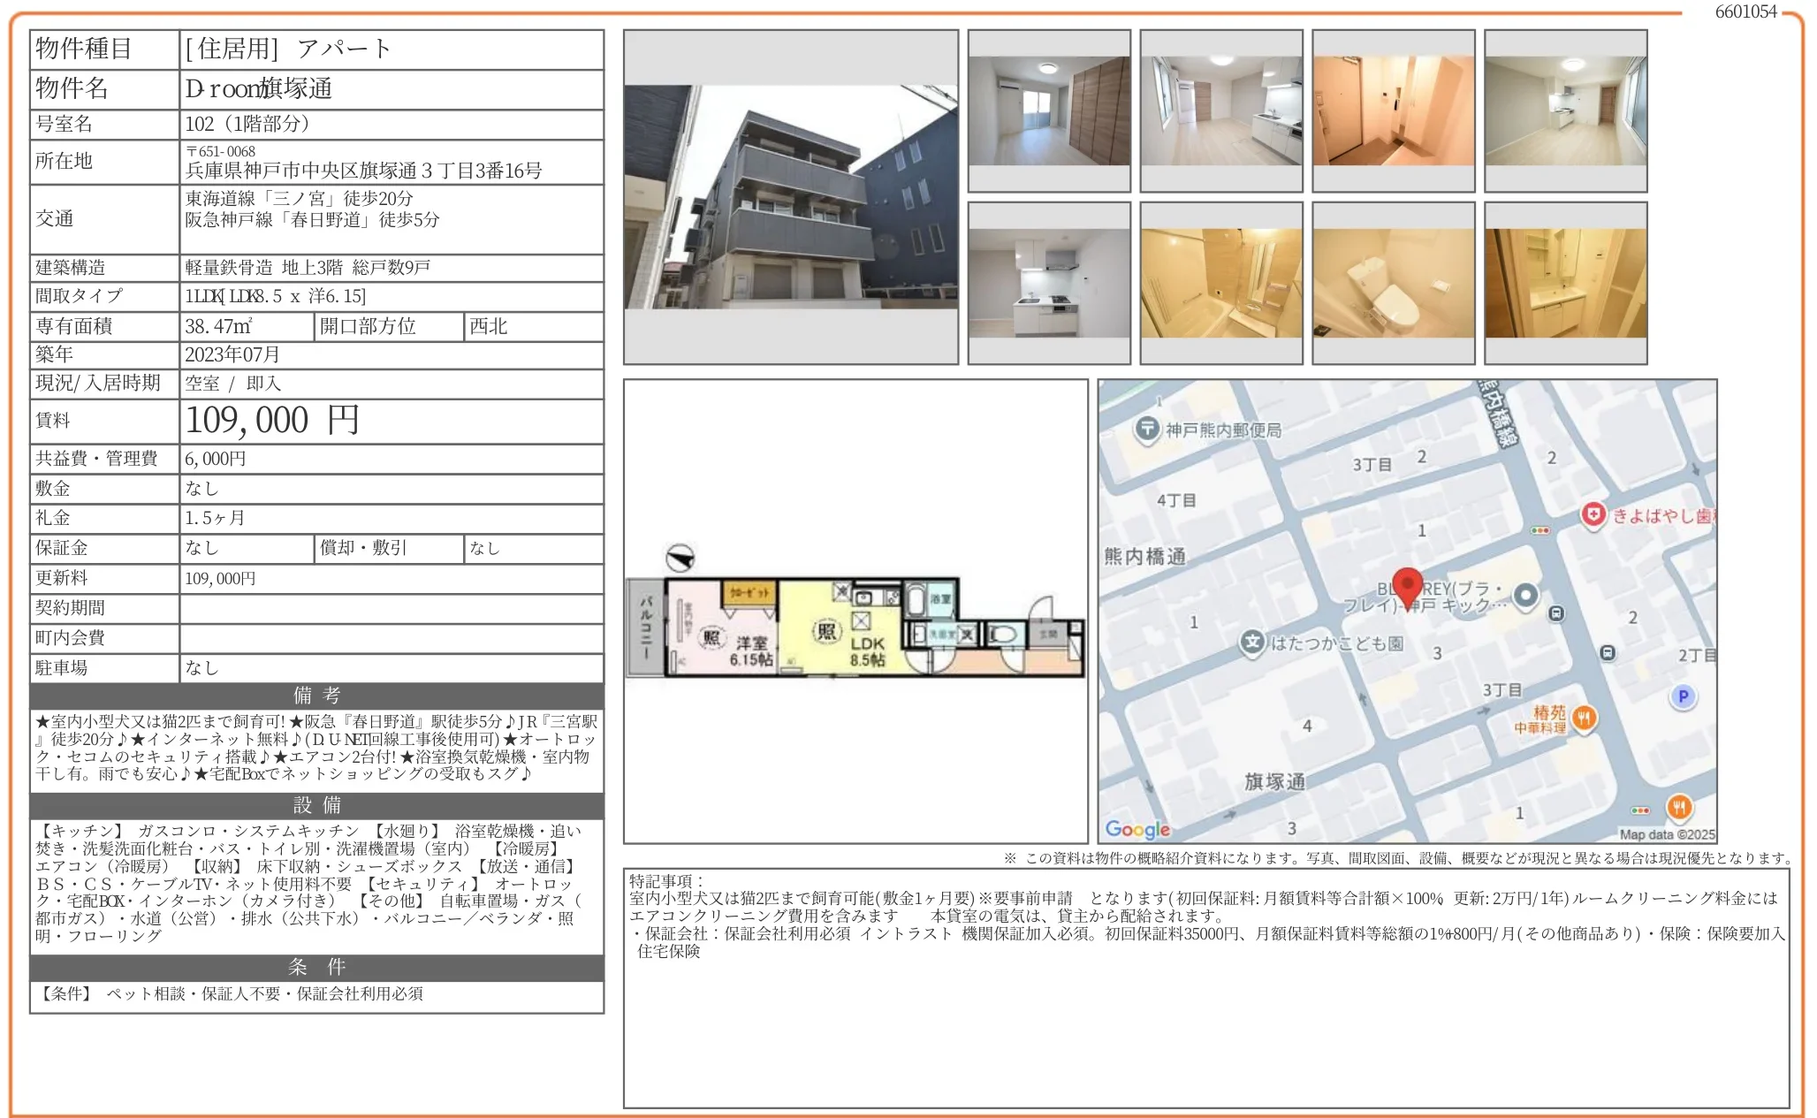Screen dimensions: 1817x1118
Task: Open the washstand photo thumbnail
Action: [1564, 283]
